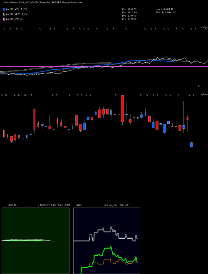Click the horizontal magenta DOW PT line
The height and width of the screenshot is (274, 208).
coord(104,66)
